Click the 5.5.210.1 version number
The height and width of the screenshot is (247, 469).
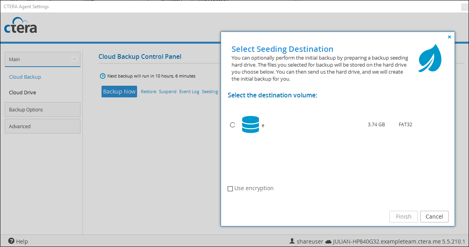pyautogui.click(x=454, y=242)
